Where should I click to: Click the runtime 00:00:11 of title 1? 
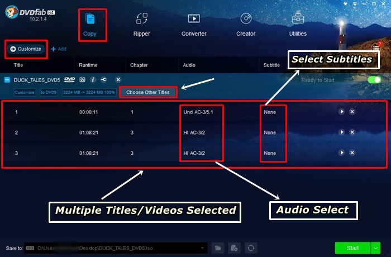pos(88,112)
